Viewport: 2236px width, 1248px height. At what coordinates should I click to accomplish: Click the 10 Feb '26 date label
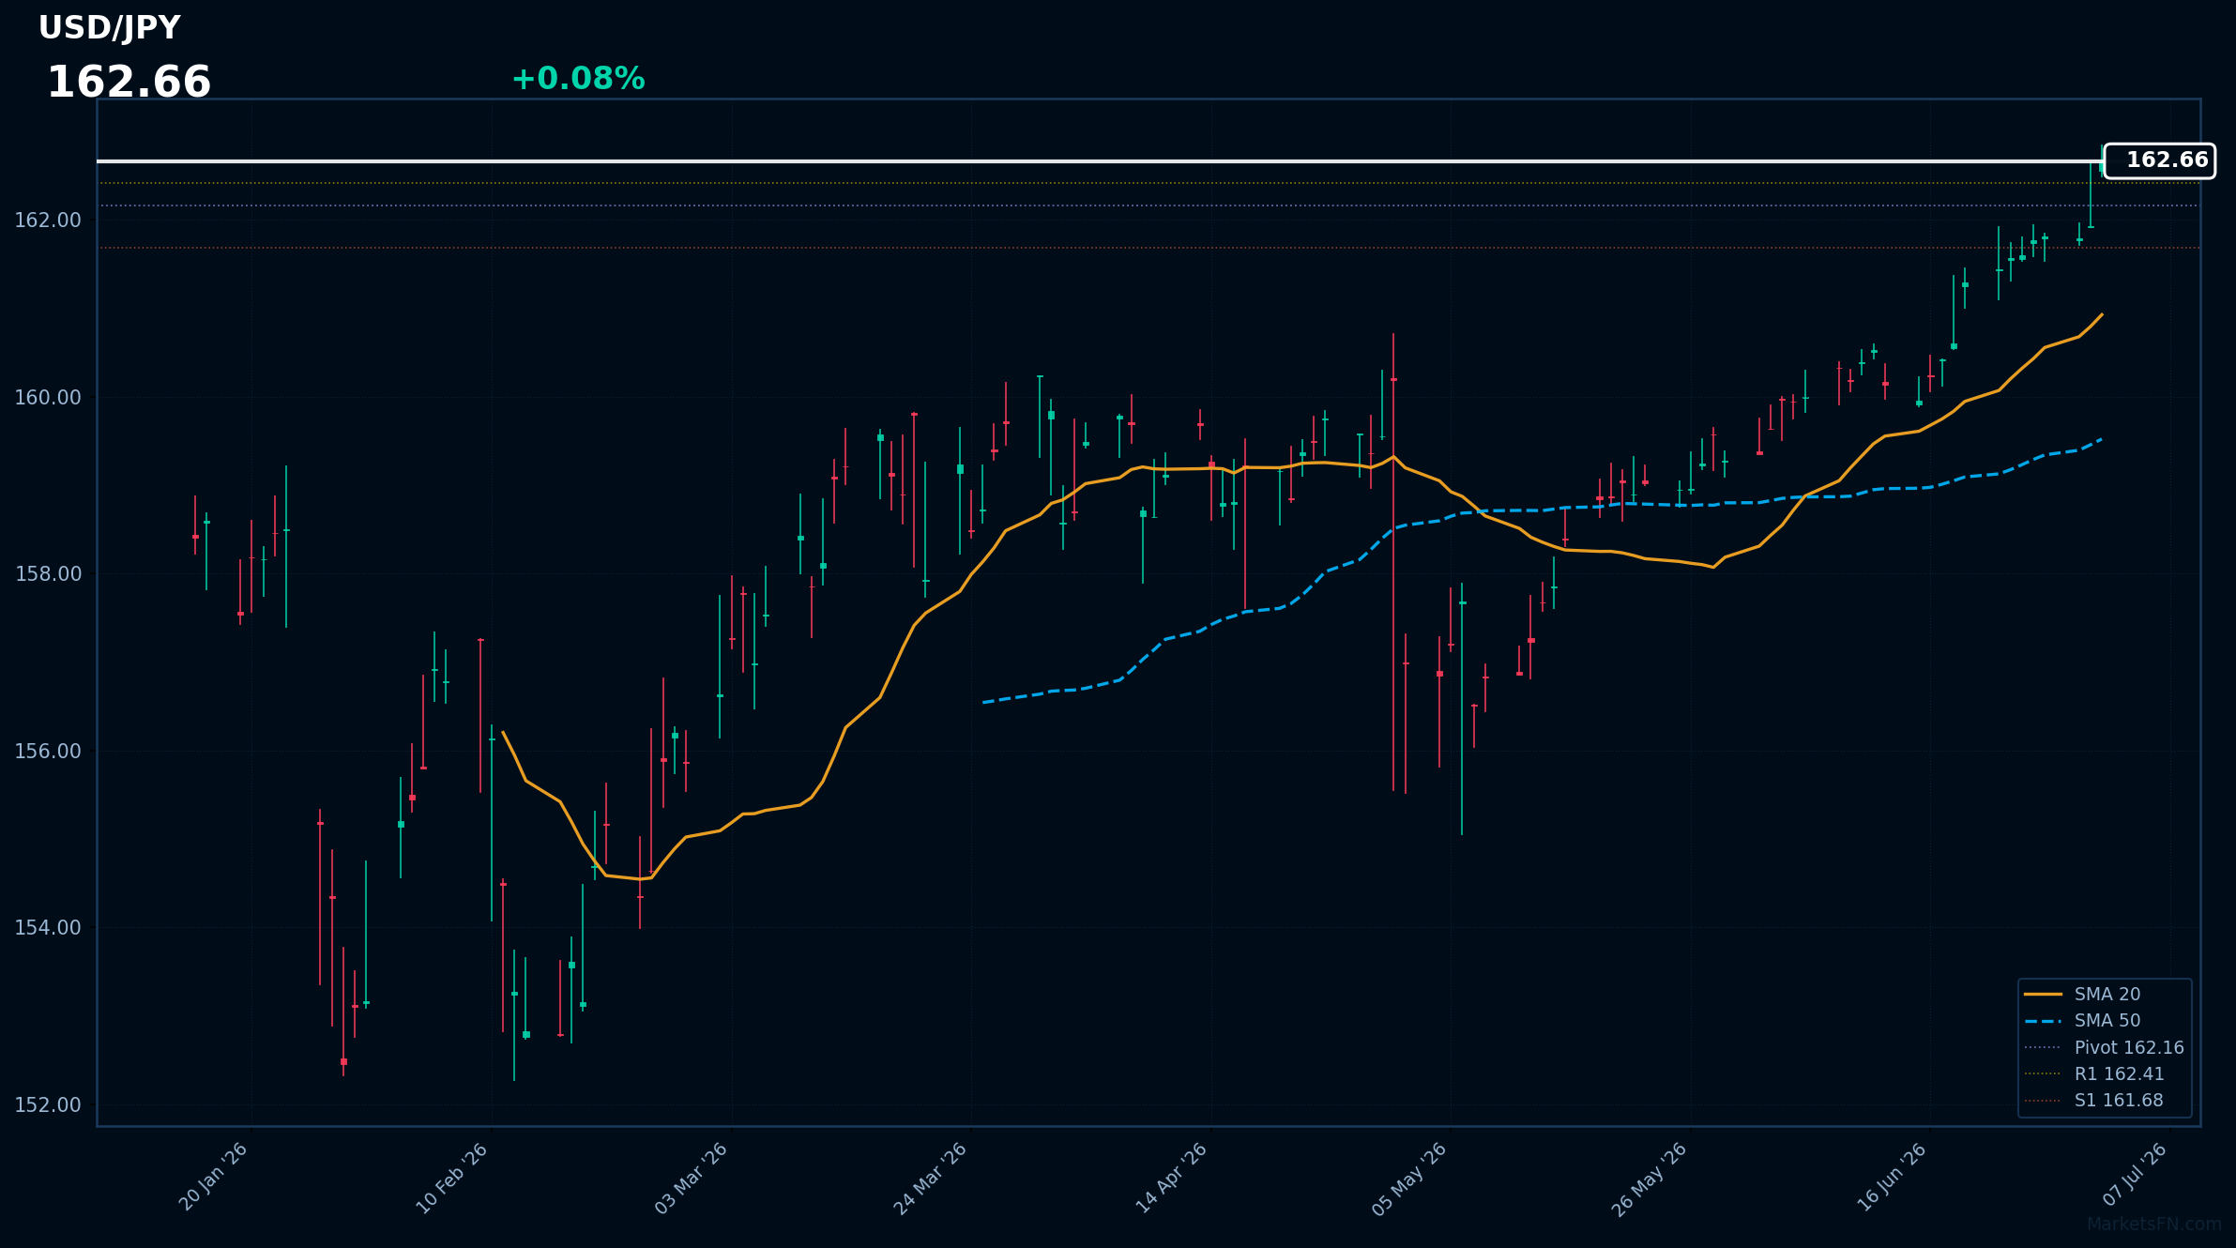click(452, 1178)
